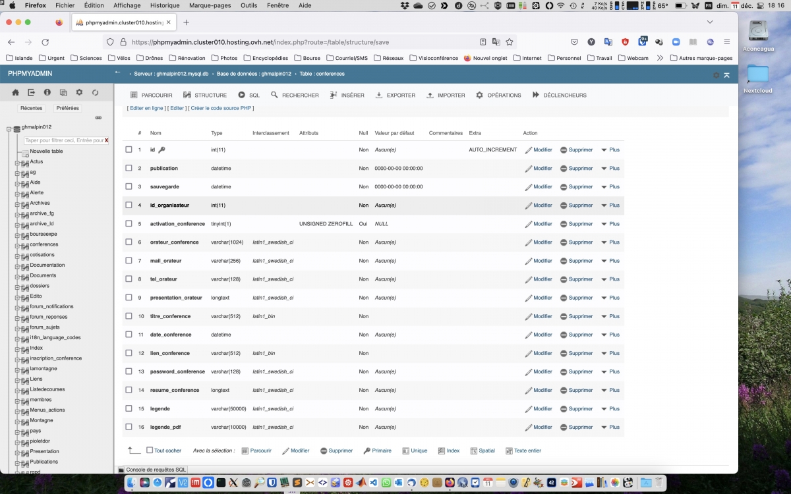Expand the membres table tree node

(18, 400)
